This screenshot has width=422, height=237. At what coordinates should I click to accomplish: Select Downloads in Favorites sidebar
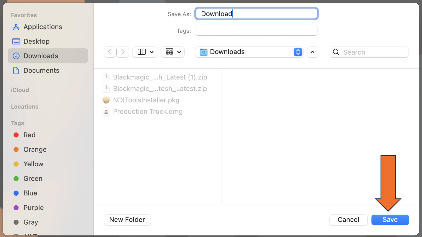[x=48, y=56]
